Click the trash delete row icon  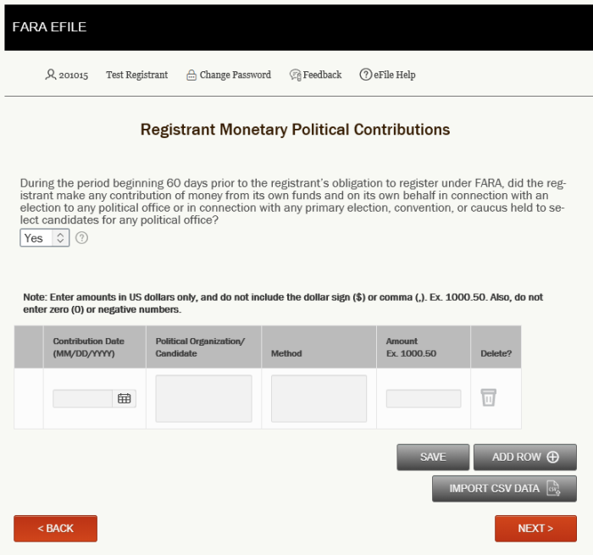(488, 397)
